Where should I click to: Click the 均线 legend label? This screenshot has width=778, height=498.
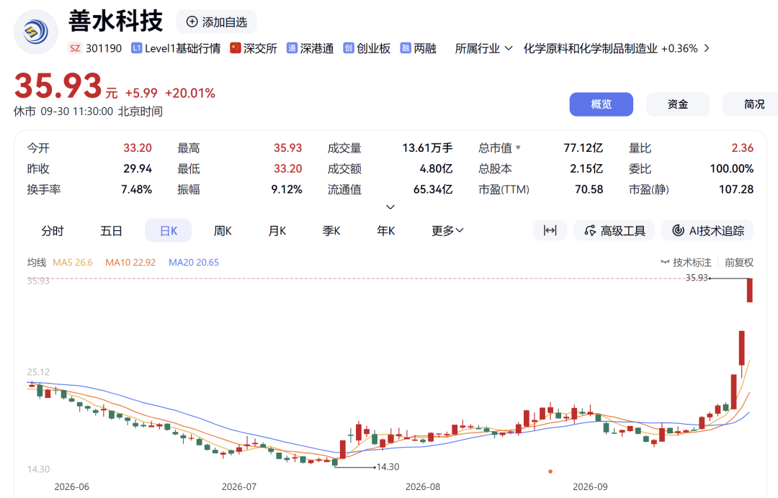coord(37,262)
